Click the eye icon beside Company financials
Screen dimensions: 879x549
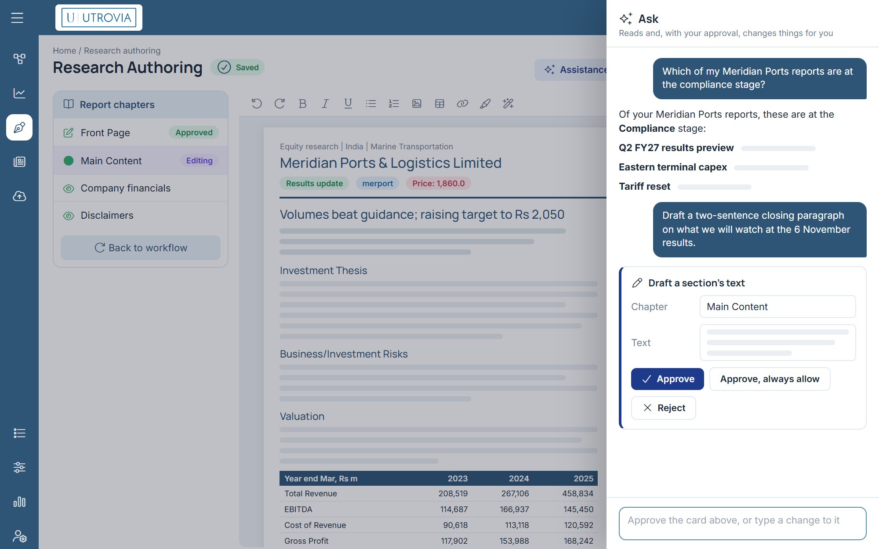(69, 188)
